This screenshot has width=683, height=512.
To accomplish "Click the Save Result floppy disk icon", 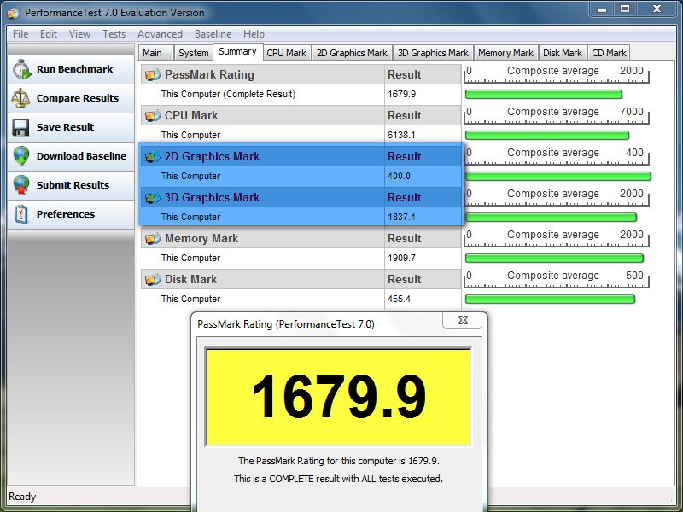I will click(20, 127).
